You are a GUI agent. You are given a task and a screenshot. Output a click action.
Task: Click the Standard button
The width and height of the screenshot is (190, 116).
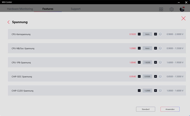[145, 109]
